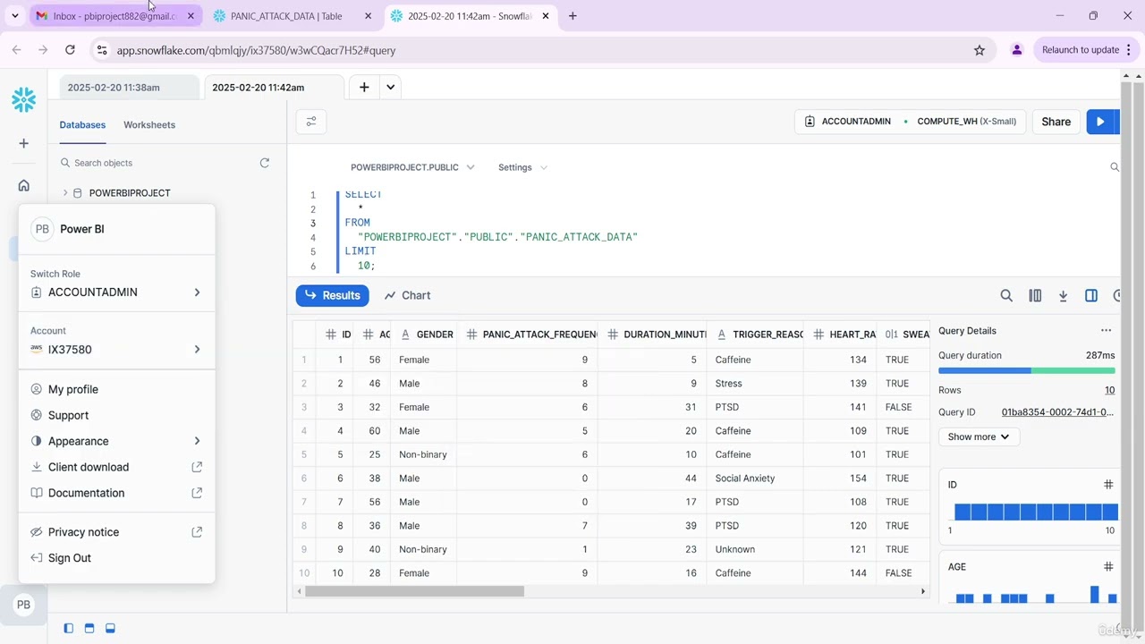Image resolution: width=1145 pixels, height=644 pixels.
Task: Click the PB user avatar
Action: (24, 605)
